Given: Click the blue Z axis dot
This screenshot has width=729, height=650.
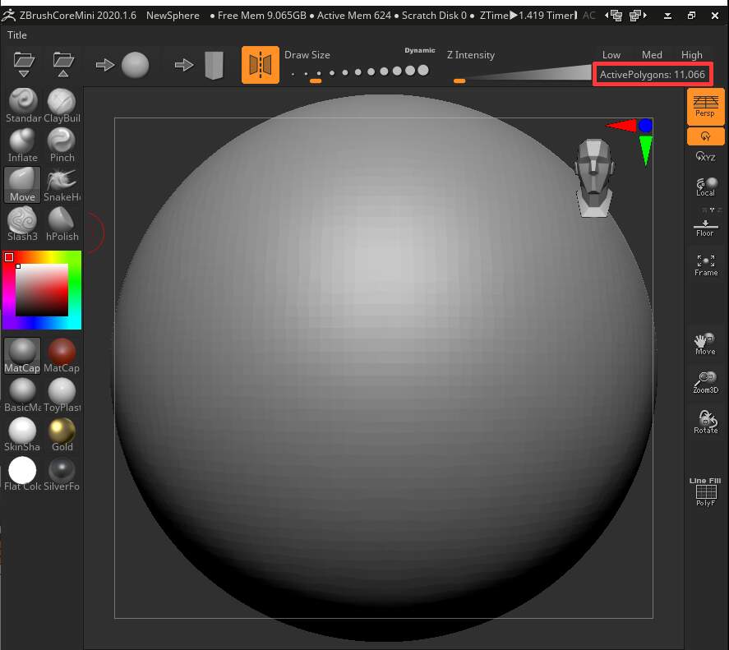Looking at the screenshot, I should [645, 125].
